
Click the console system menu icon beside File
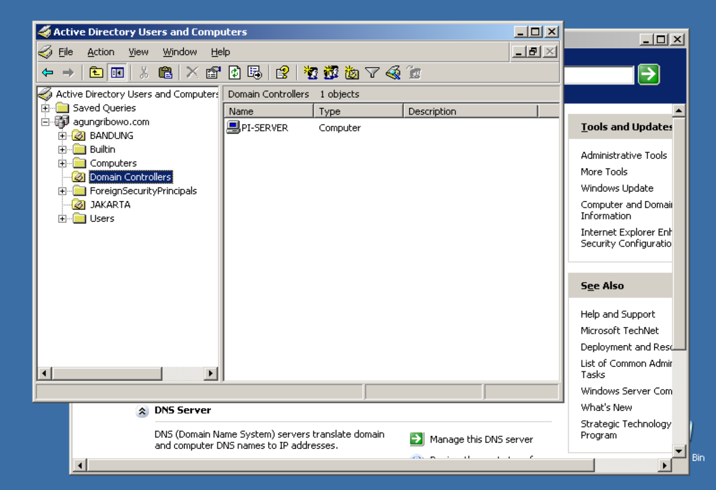point(45,52)
